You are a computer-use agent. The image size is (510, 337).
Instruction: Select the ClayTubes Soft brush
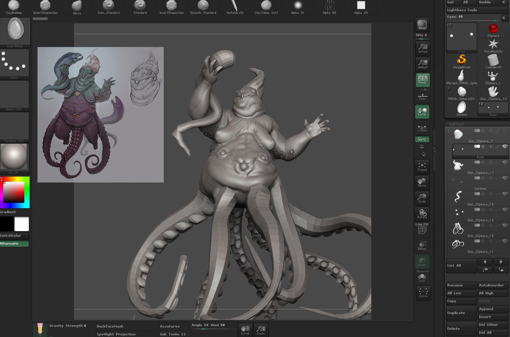[x=266, y=7]
